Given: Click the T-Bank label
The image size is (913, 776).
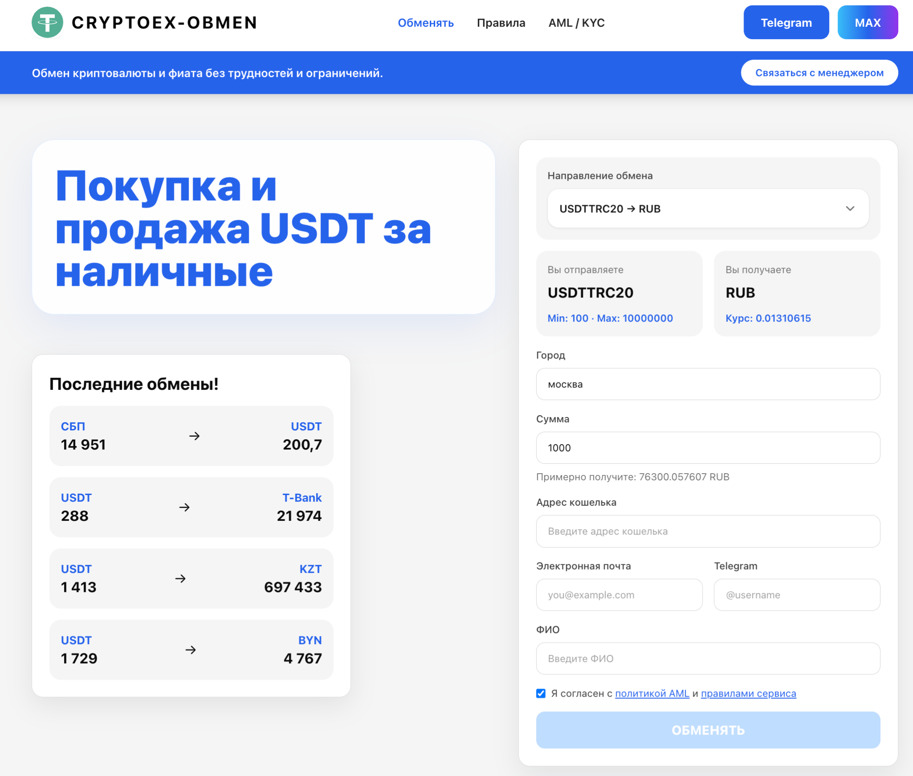Looking at the screenshot, I should 302,498.
